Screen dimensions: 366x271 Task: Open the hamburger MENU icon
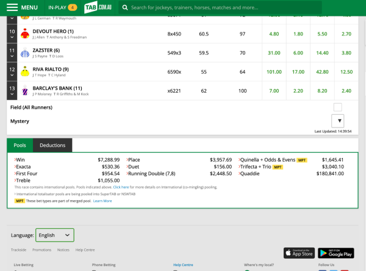pos(12,7)
